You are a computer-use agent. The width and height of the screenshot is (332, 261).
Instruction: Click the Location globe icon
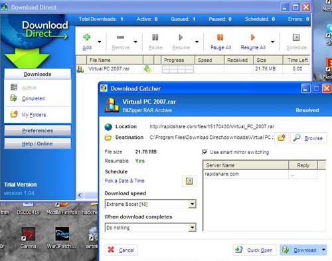coord(108,127)
